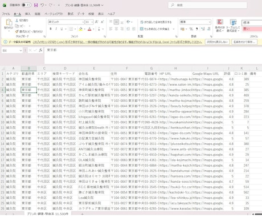Toggle Italic formatting
The height and width of the screenshot is (217, 262).
56,29
